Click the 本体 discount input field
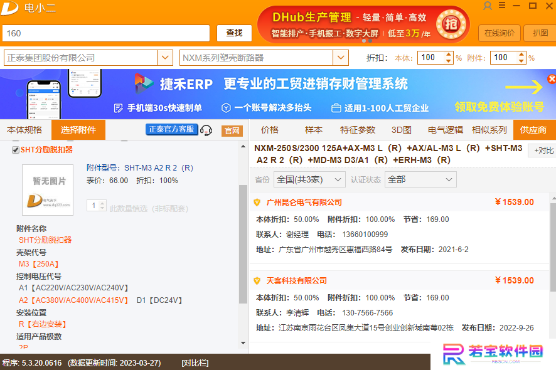556x370 pixels. [431, 58]
